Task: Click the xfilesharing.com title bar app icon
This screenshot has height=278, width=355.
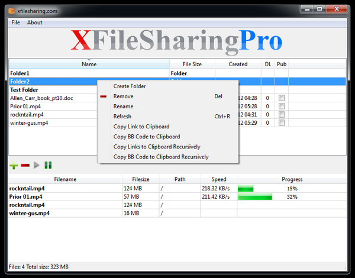Action: point(12,11)
